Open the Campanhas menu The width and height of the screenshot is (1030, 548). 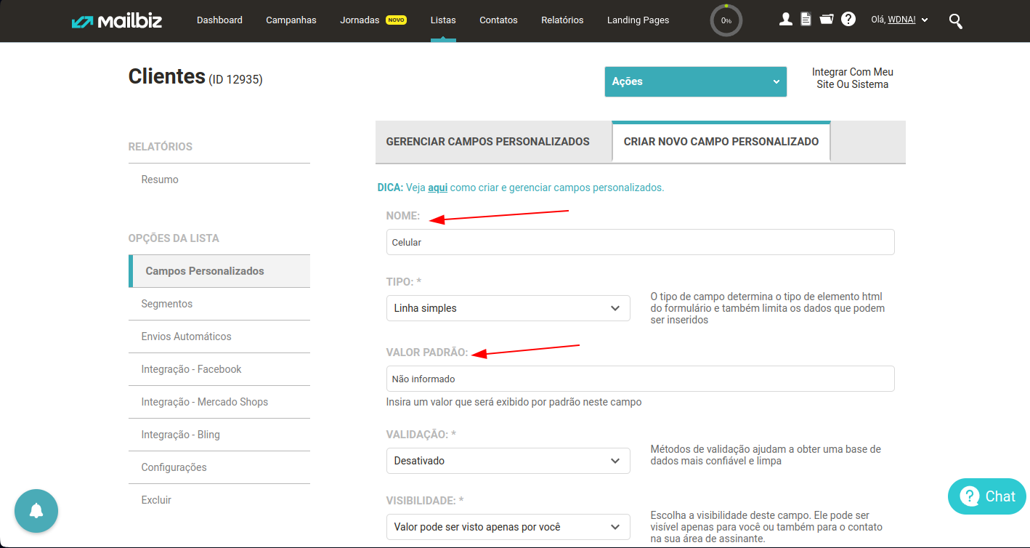291,20
